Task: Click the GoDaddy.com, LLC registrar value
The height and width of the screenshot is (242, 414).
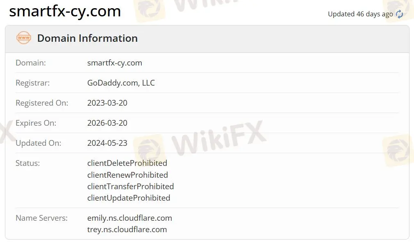Action: [121, 83]
